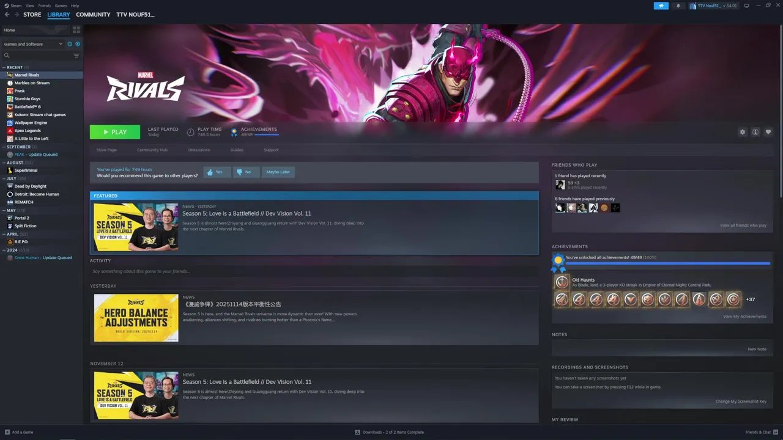Open Store Page link
The height and width of the screenshot is (440, 783).
pos(106,150)
